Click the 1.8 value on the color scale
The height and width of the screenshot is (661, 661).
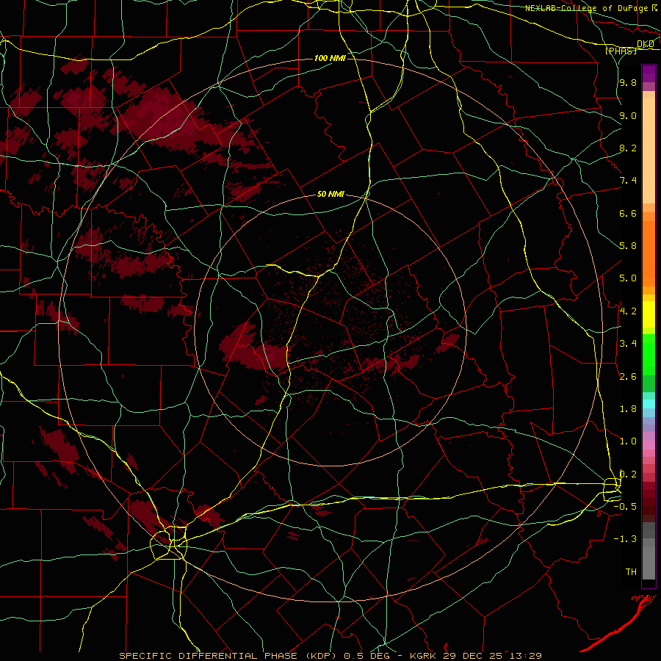628,409
